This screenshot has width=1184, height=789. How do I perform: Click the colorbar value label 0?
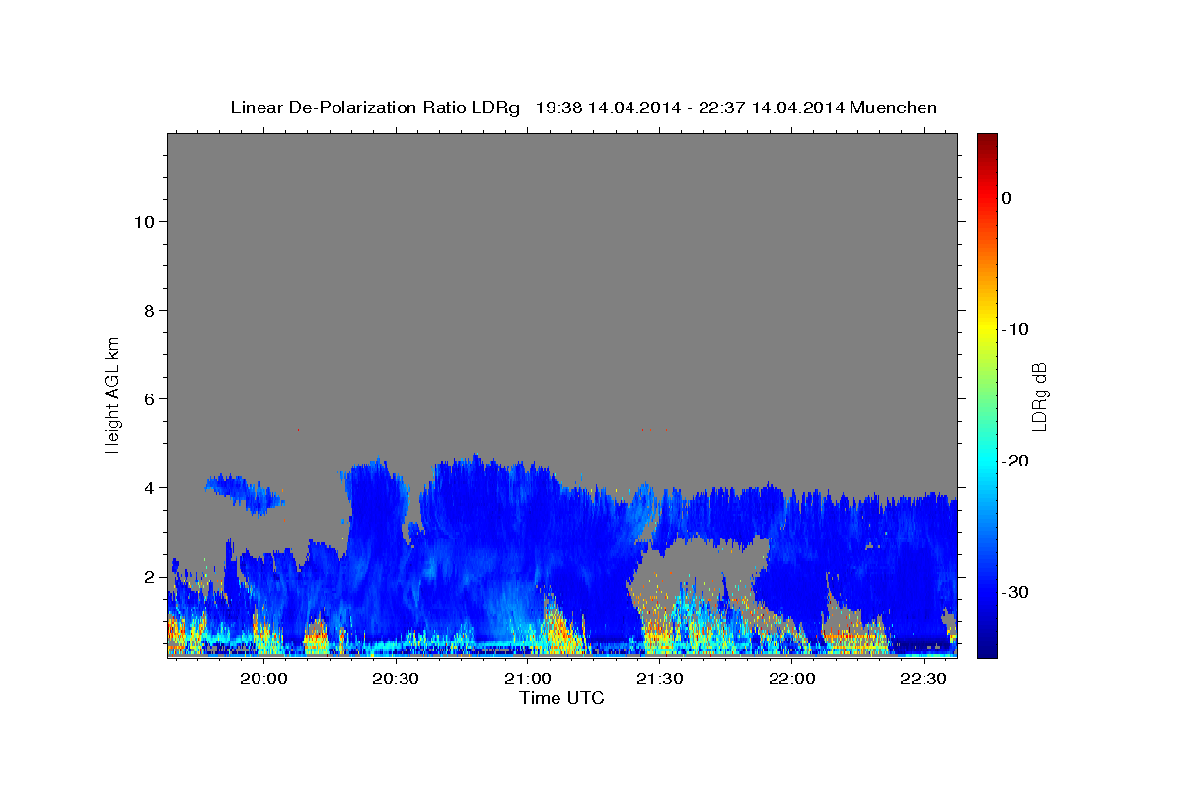click(x=1006, y=198)
